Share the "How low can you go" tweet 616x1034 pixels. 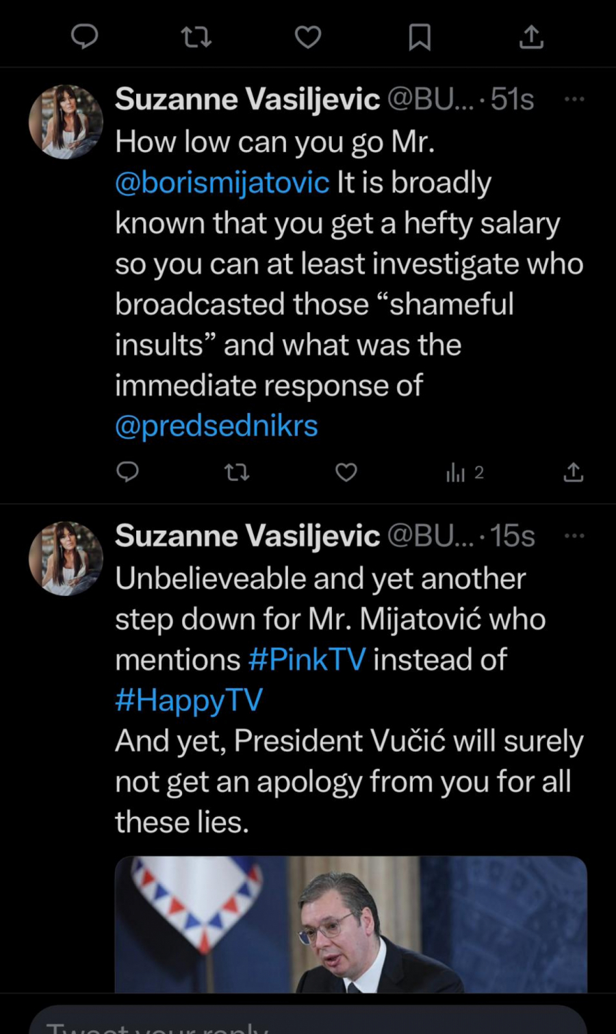[574, 472]
